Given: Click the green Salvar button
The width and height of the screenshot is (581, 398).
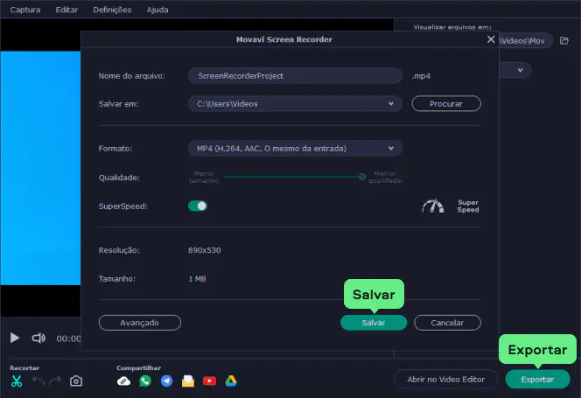Looking at the screenshot, I should click(374, 323).
